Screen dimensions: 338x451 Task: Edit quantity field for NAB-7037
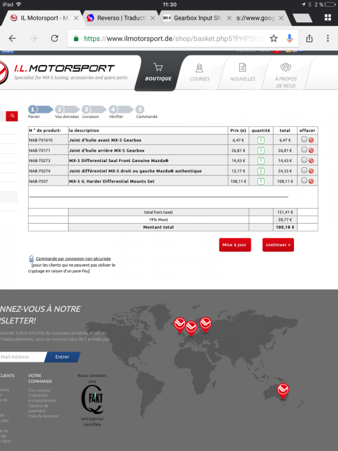[261, 181]
